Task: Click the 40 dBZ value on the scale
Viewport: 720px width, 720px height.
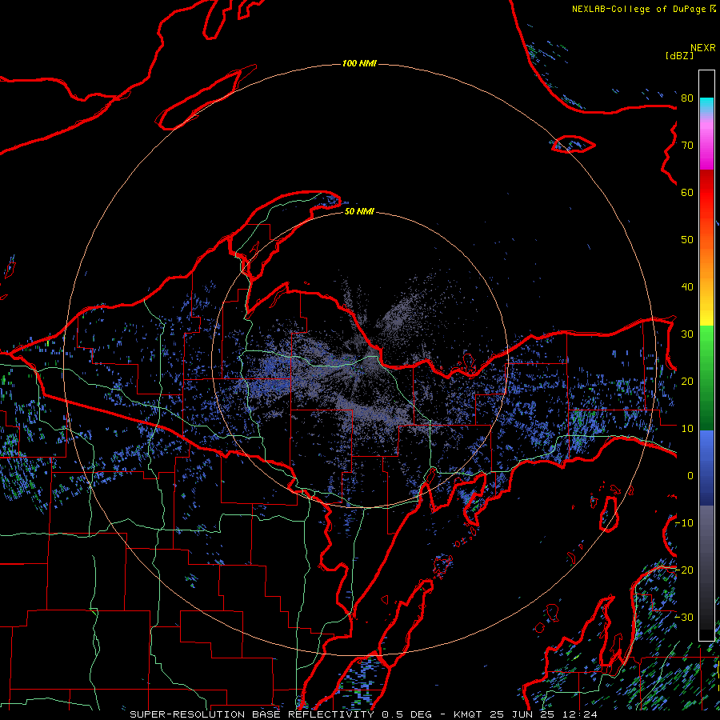Action: (x=687, y=287)
